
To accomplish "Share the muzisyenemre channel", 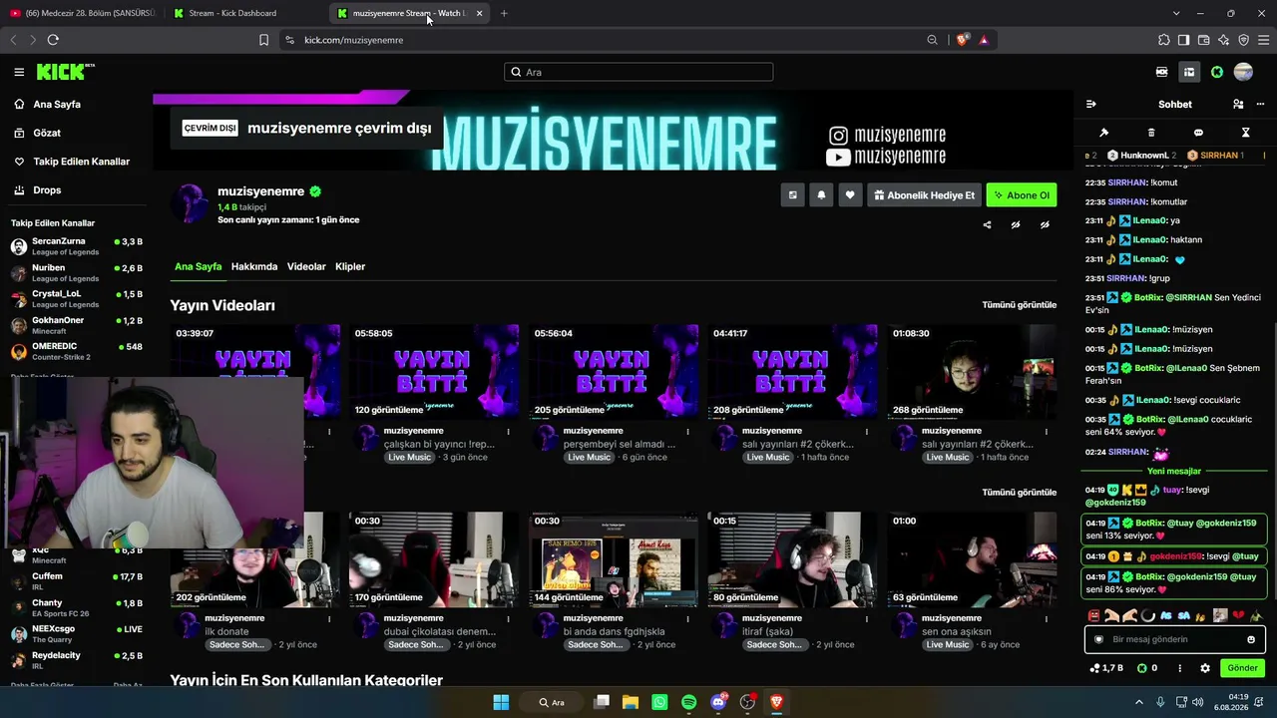I will (987, 225).
